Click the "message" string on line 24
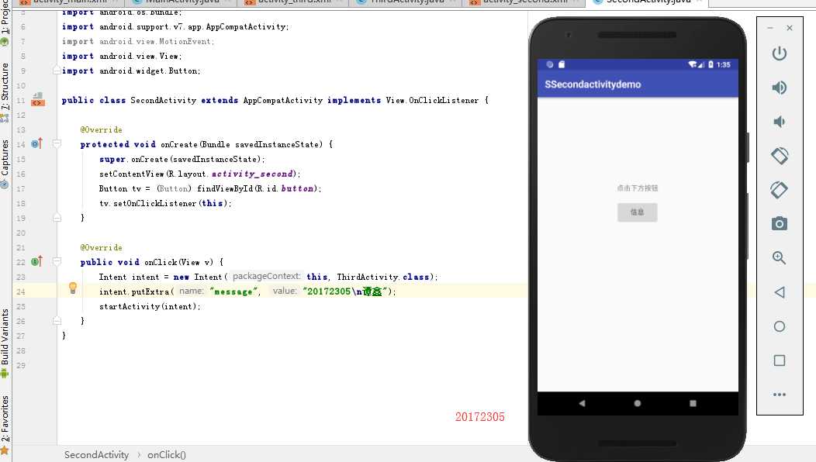 pos(233,291)
